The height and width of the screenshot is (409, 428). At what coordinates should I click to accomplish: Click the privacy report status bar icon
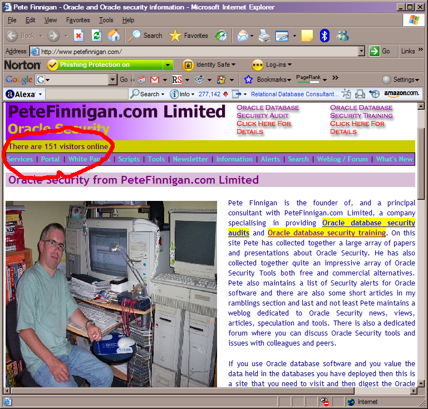(x=324, y=402)
